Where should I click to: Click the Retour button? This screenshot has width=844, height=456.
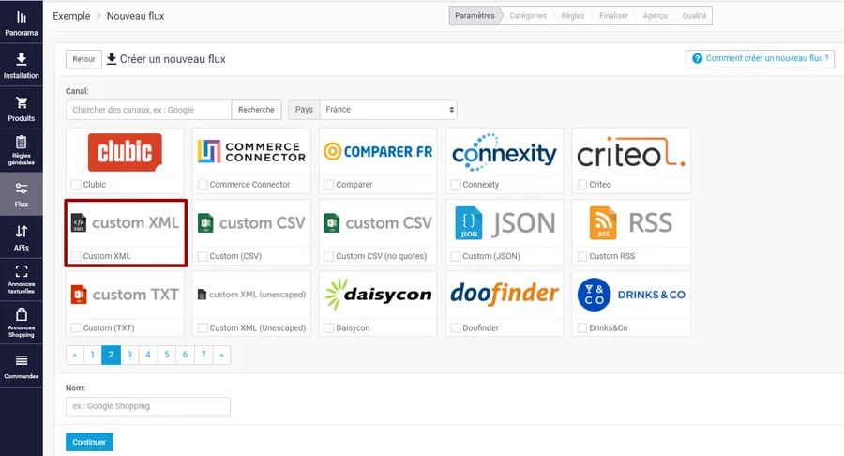(x=83, y=59)
